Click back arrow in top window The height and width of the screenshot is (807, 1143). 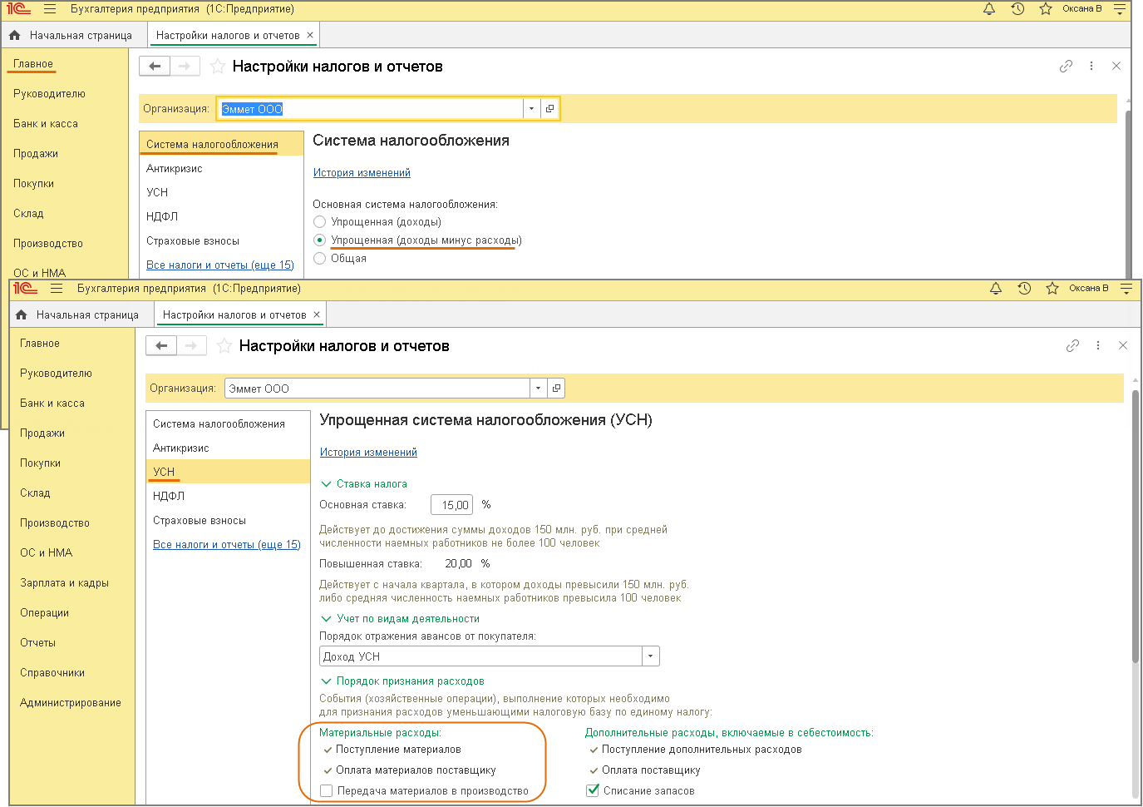(155, 66)
